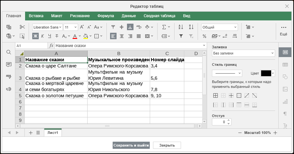Open the Сводная таблица tab
Viewport: 294px width, 154px height.
point(160,16)
